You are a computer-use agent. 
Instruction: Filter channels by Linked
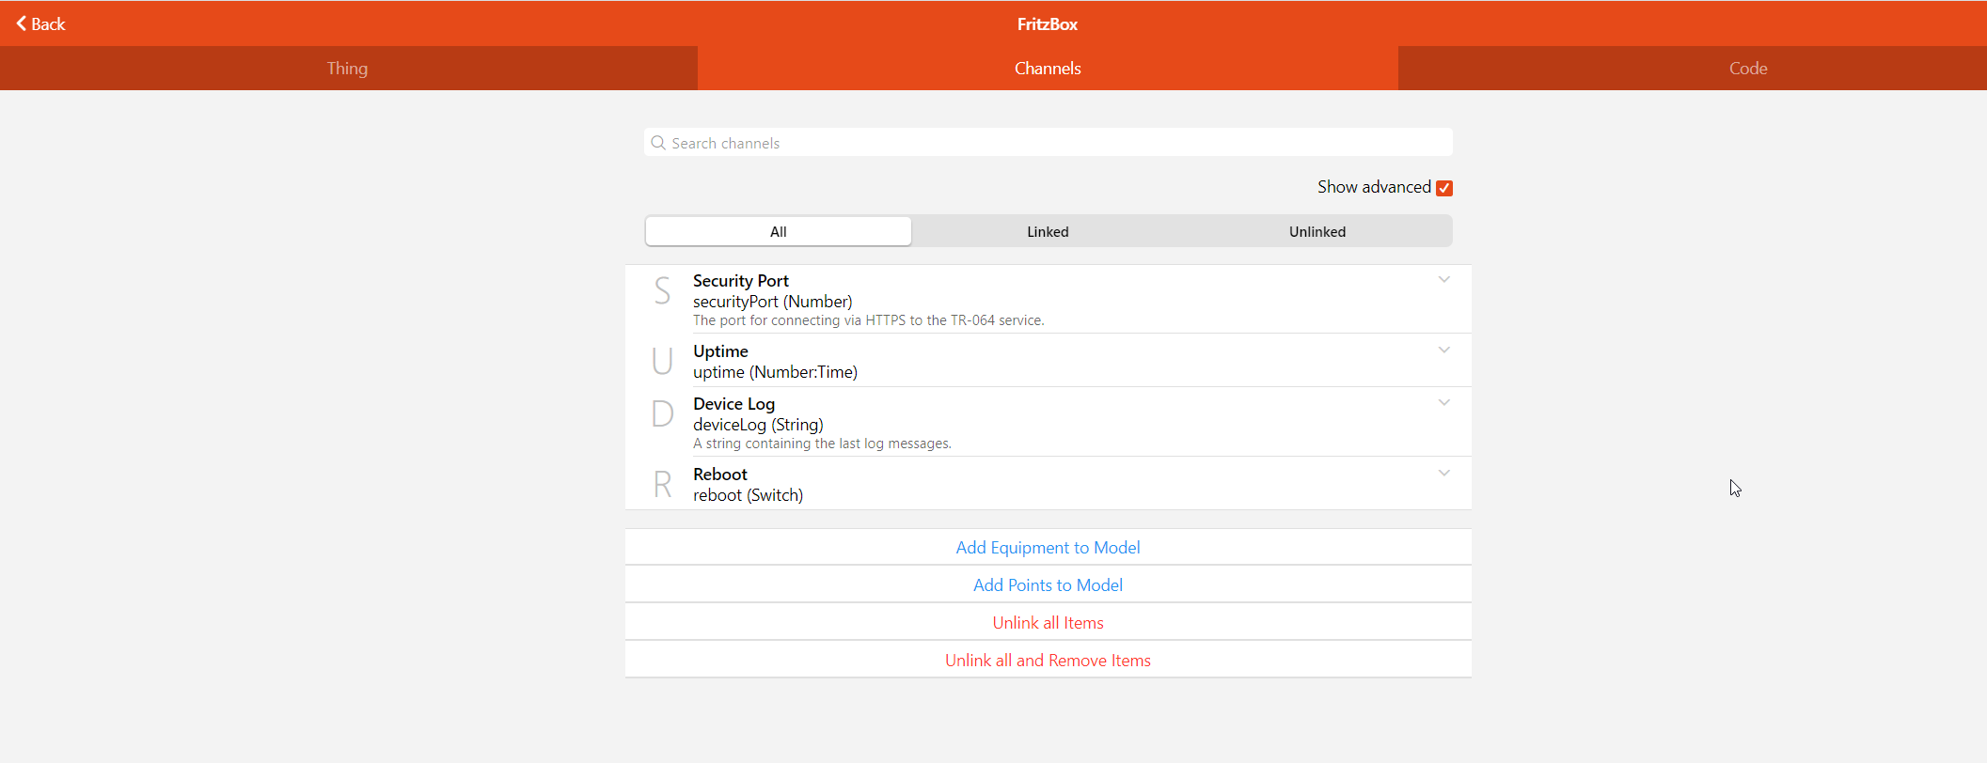click(1048, 232)
